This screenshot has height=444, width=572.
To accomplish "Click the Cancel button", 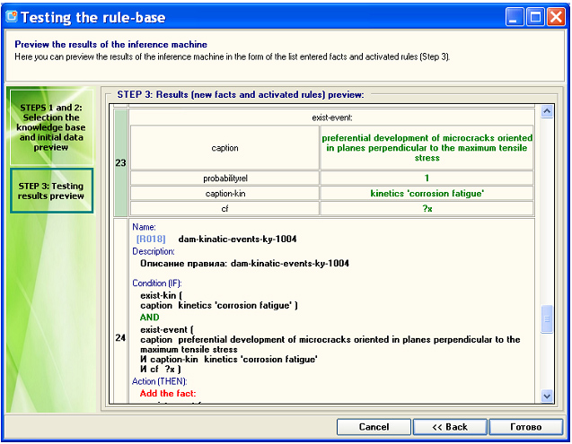I will tap(374, 427).
